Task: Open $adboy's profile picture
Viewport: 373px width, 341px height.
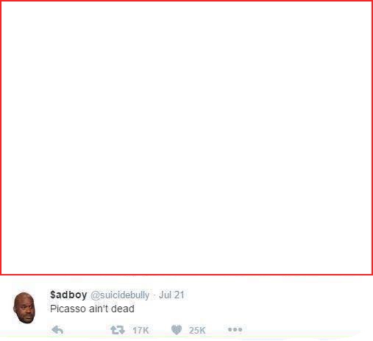Action: [24, 308]
